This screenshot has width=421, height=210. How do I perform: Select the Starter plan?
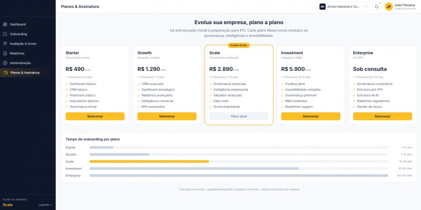point(95,116)
